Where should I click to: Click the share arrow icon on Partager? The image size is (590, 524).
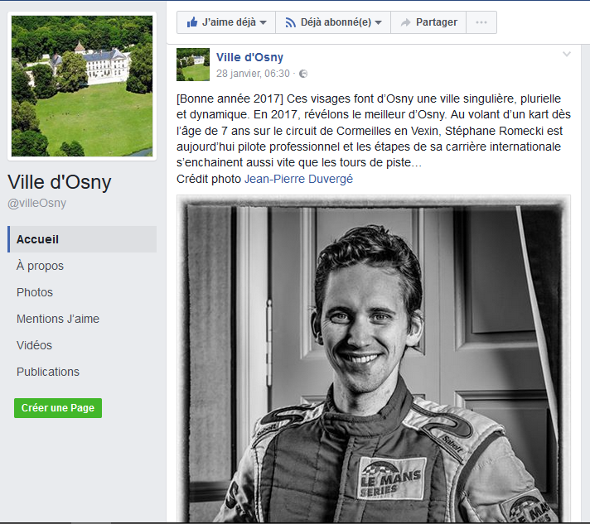405,22
